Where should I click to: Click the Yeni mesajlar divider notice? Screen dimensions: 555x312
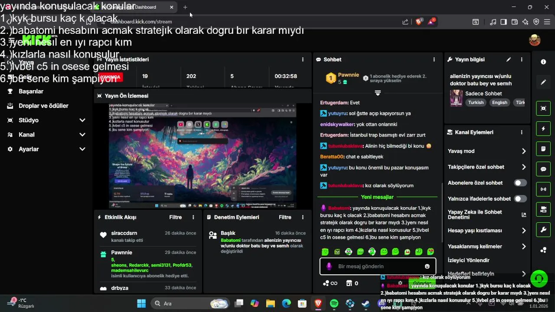377,197
